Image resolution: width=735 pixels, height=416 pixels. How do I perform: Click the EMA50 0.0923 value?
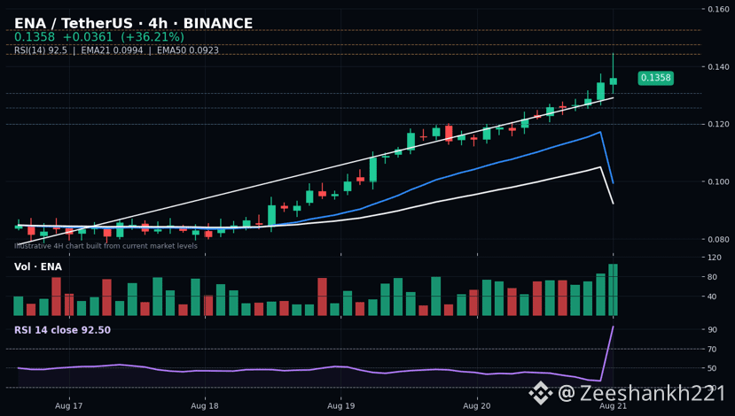click(x=187, y=50)
